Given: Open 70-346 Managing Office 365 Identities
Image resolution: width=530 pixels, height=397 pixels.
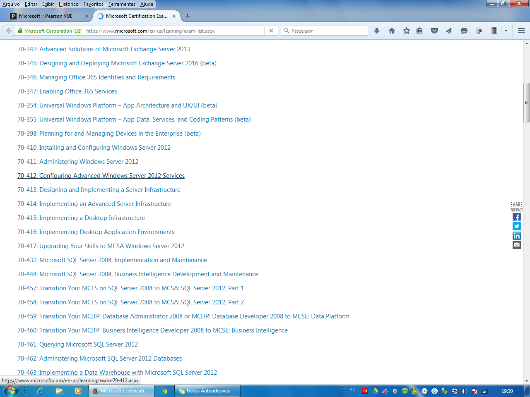Looking at the screenshot, I should coord(96,77).
